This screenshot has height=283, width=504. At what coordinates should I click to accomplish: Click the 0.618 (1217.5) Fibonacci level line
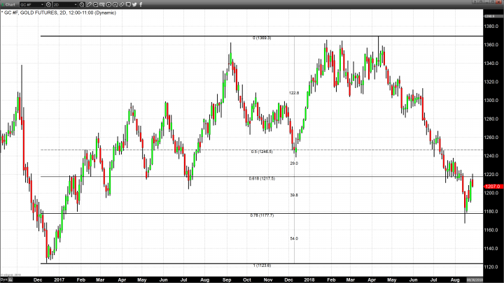click(x=210, y=176)
